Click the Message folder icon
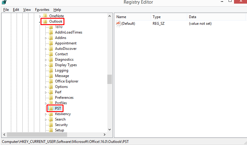The height and width of the screenshot is (145, 247). coord(51,76)
